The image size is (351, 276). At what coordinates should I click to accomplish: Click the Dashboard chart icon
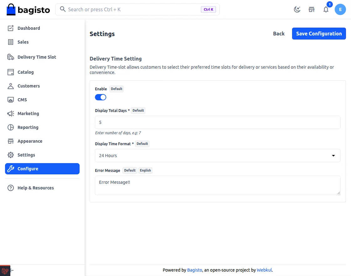[11, 28]
